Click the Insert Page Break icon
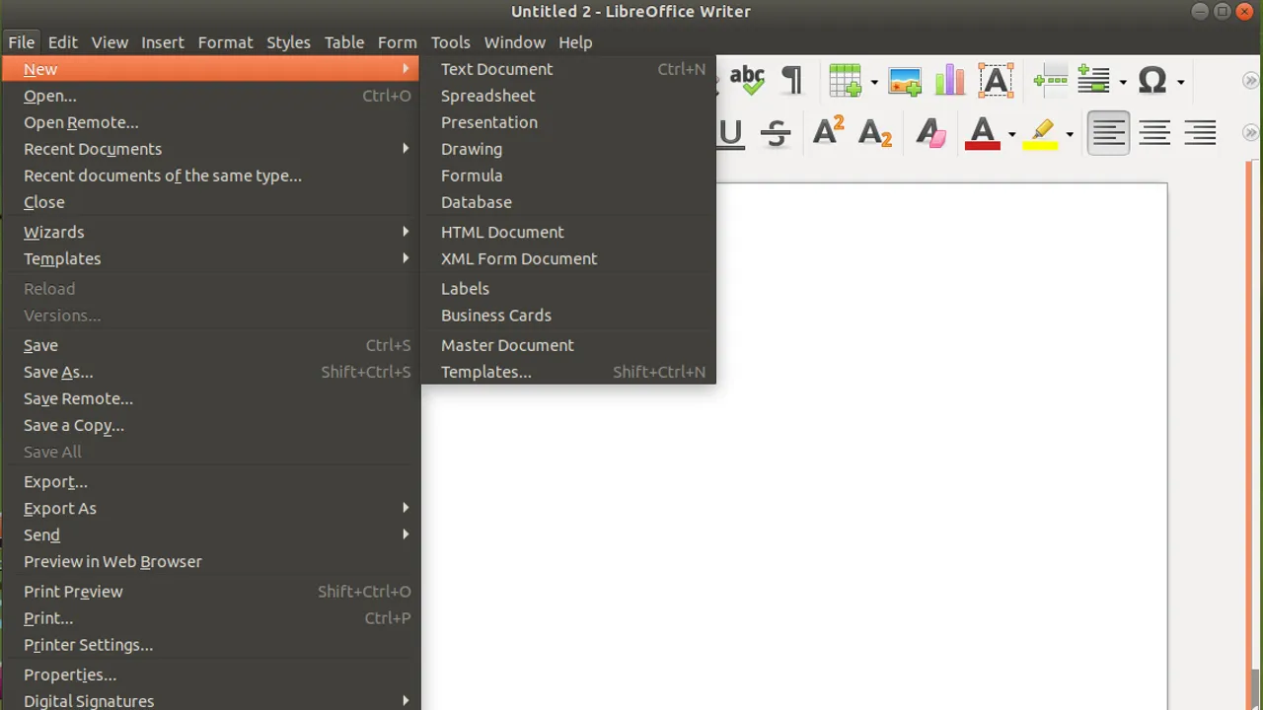The height and width of the screenshot is (710, 1263). click(1051, 81)
